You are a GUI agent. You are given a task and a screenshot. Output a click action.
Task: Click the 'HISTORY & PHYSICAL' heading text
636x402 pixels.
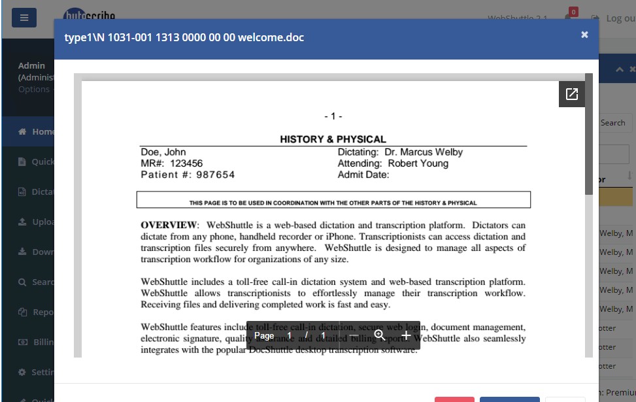coord(333,139)
